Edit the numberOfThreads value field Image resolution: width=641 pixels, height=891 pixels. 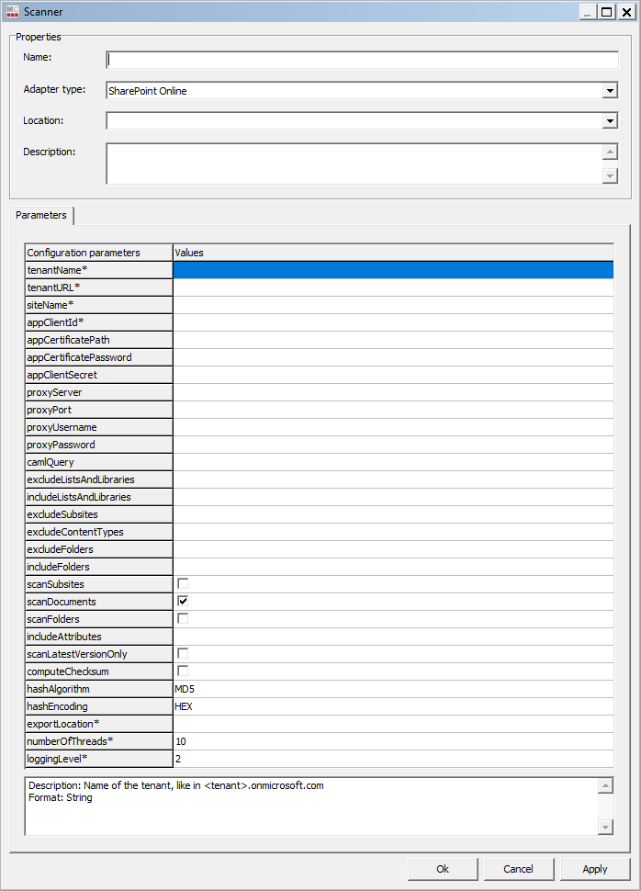(x=392, y=741)
